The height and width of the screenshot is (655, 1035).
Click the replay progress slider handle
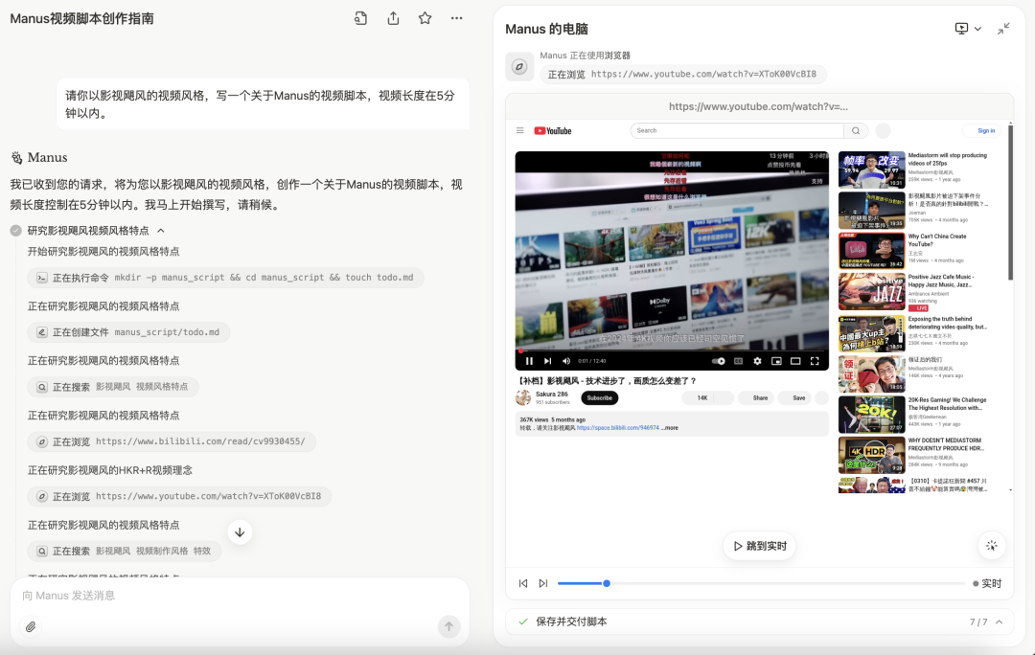click(607, 584)
